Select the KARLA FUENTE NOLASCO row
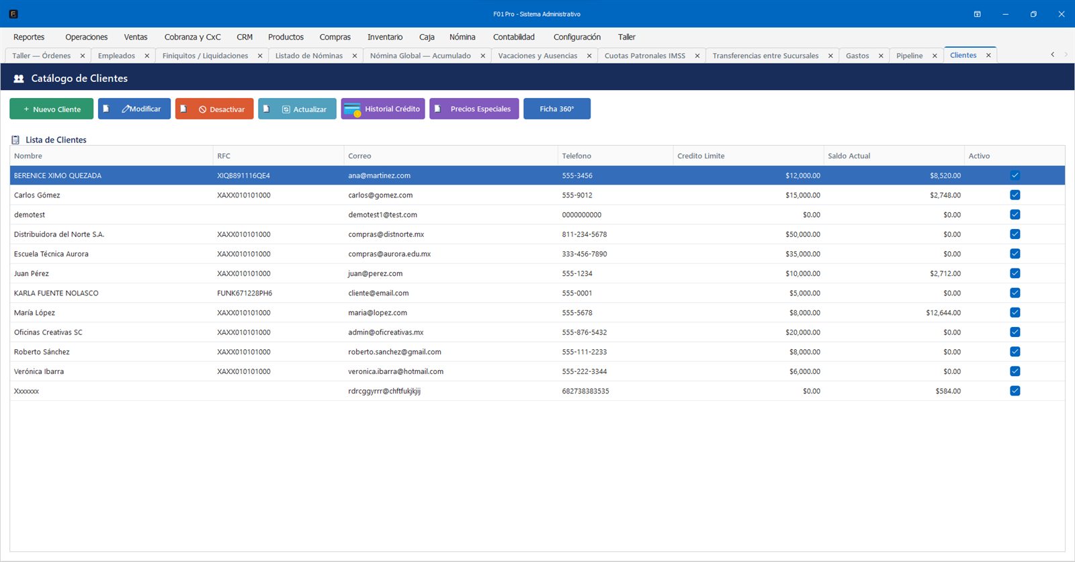1075x562 pixels. pos(537,293)
